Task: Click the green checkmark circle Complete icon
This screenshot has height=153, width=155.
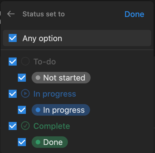Action: pos(25,126)
